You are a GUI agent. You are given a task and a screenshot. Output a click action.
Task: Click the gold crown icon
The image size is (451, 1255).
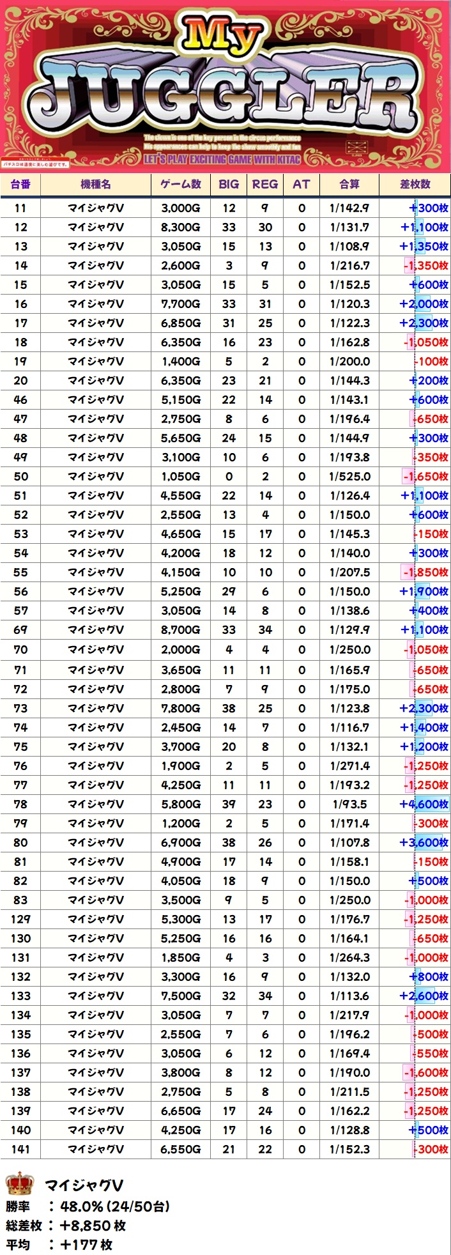pos(19,1184)
